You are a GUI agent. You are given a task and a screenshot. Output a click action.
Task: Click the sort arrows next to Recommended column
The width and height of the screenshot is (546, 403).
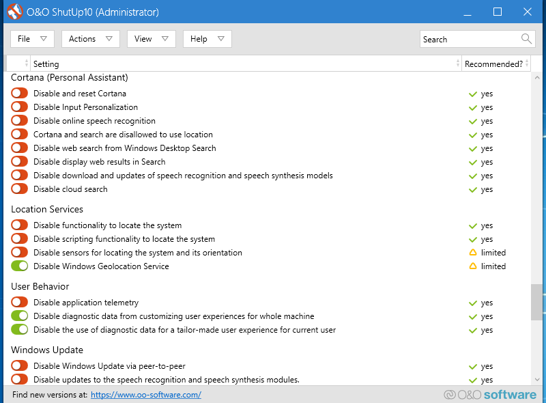click(527, 64)
